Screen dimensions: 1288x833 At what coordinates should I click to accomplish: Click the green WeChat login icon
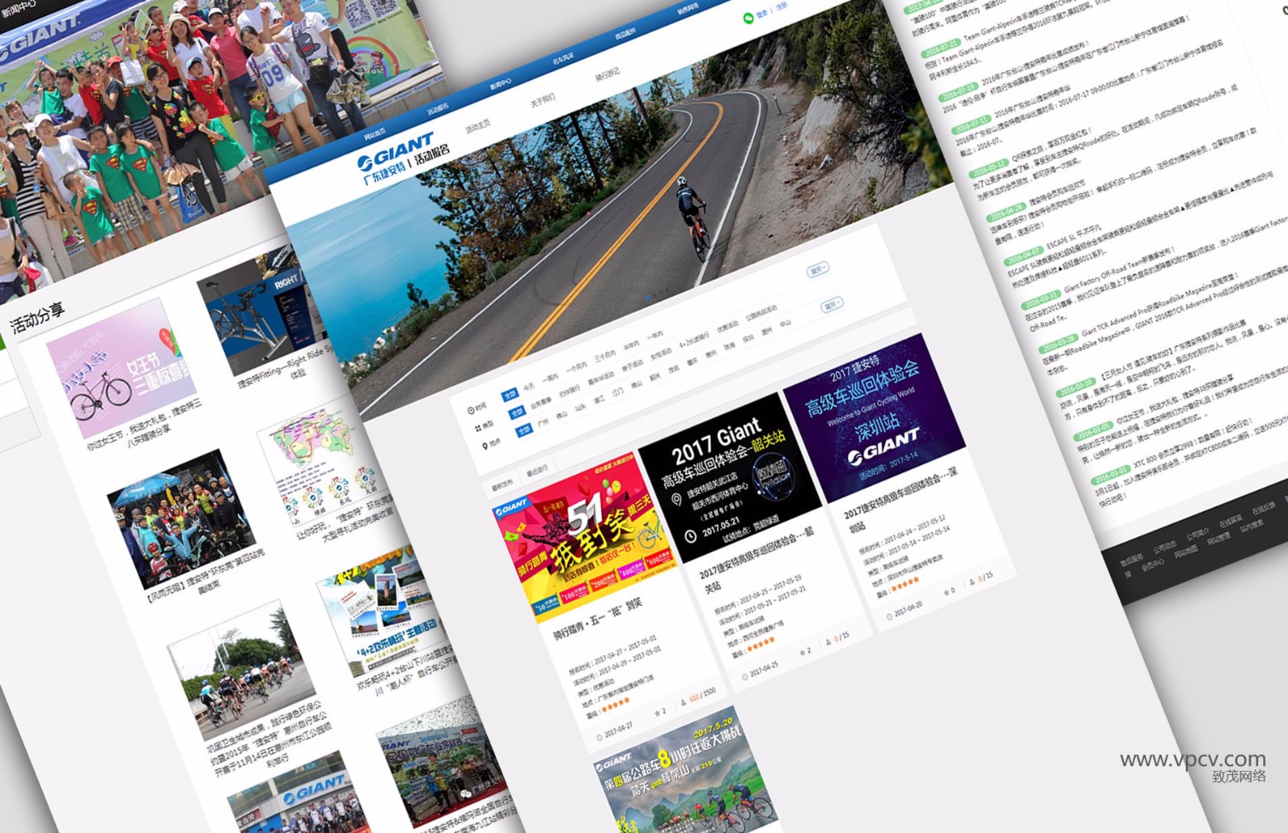pos(749,16)
